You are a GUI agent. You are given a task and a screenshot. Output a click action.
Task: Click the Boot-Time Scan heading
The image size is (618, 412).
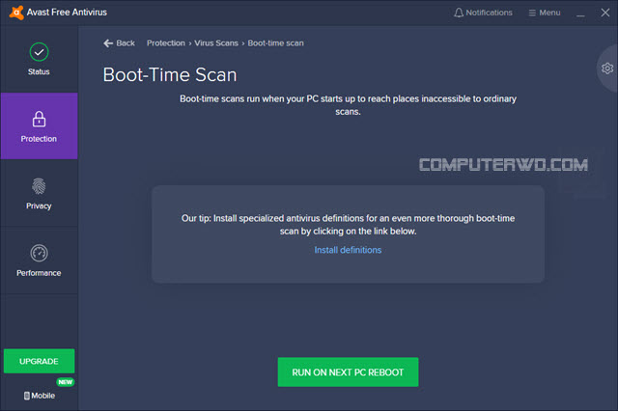[170, 75]
